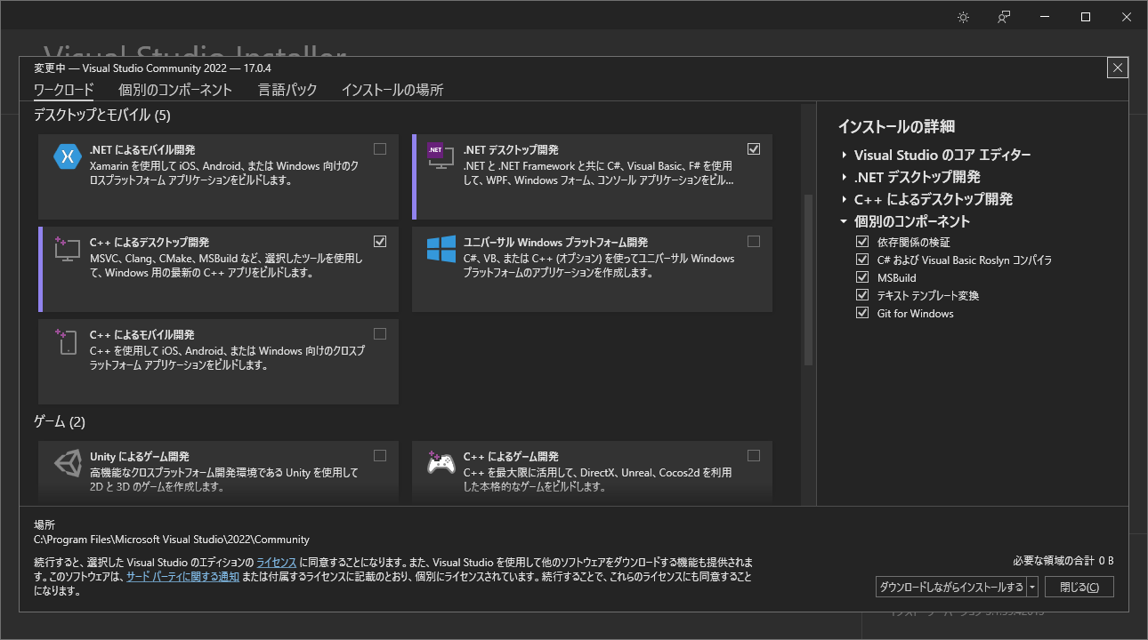Switch to the ワークロード tab

pyautogui.click(x=63, y=90)
